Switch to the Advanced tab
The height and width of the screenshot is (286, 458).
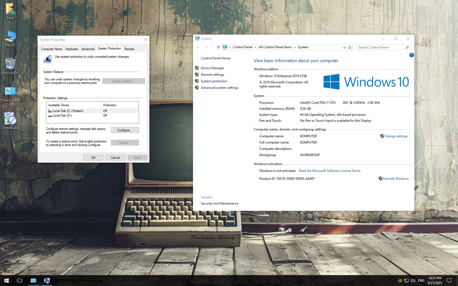tap(88, 49)
